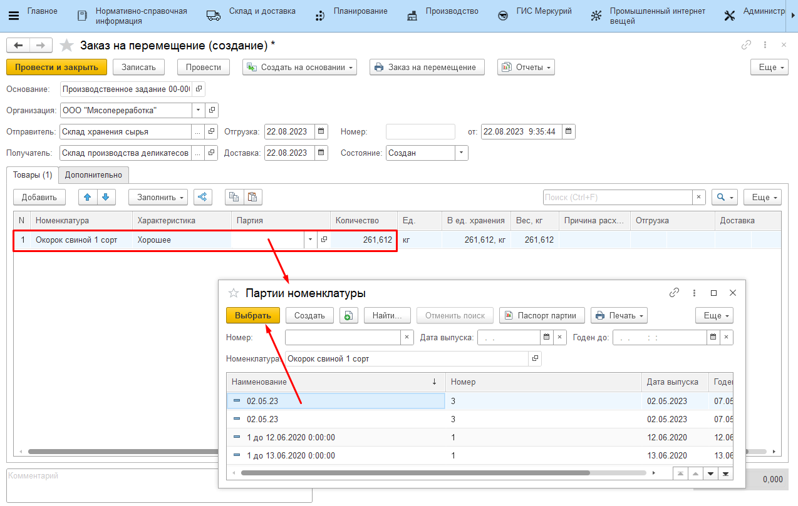Expand the Состояние dropdown
Screen dimensions: 798x506
point(461,153)
